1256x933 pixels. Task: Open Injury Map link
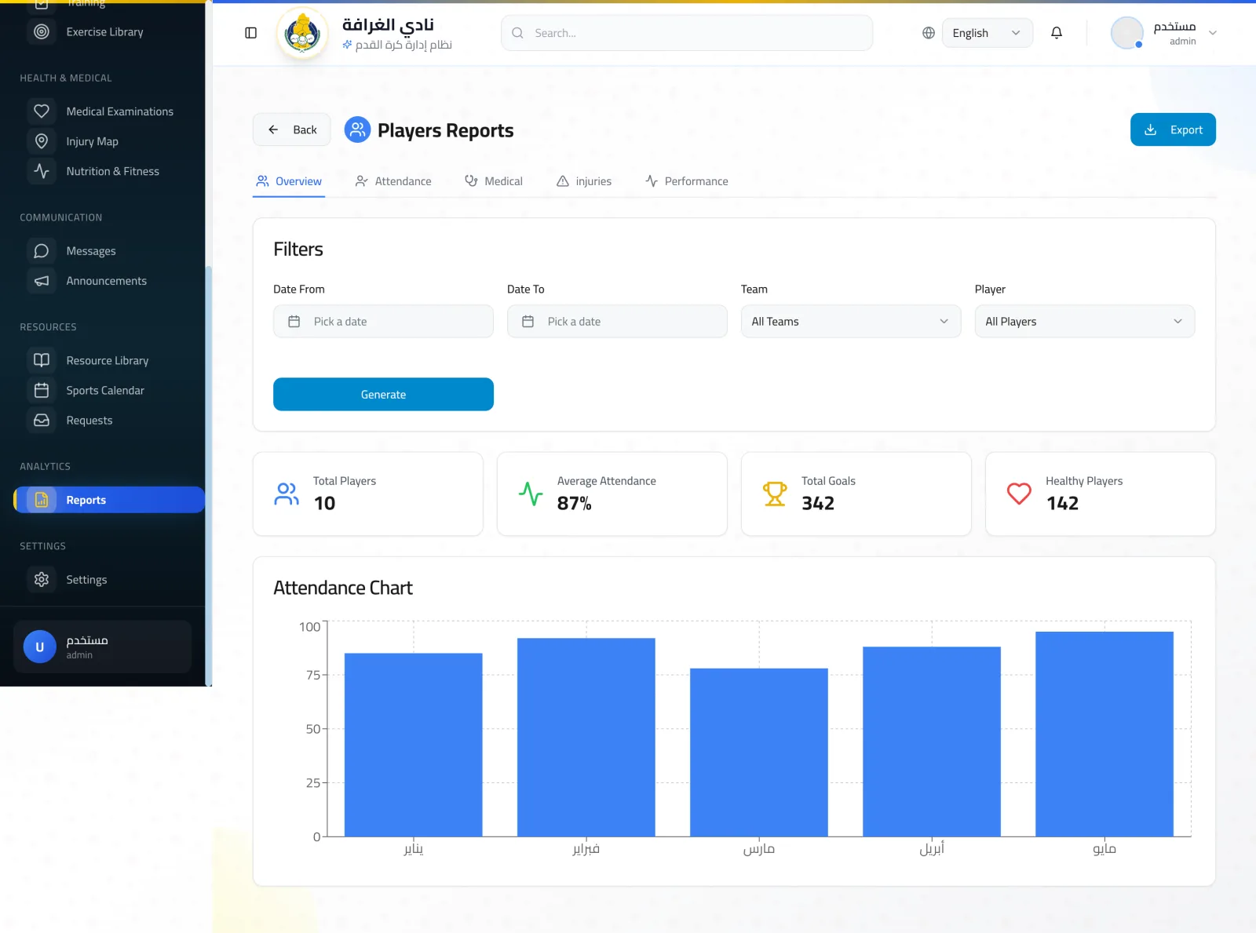pyautogui.click(x=92, y=141)
